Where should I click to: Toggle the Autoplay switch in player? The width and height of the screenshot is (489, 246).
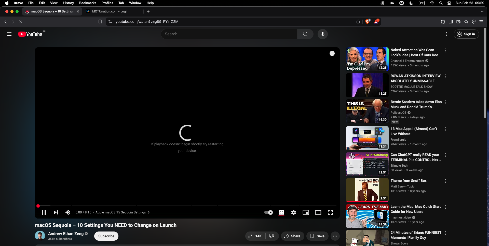click(268, 212)
